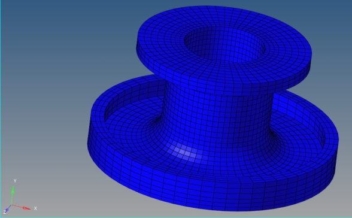The width and height of the screenshot is (352, 218).
Task: Click the XYZ axis triad indicator
Action: click(x=20, y=196)
